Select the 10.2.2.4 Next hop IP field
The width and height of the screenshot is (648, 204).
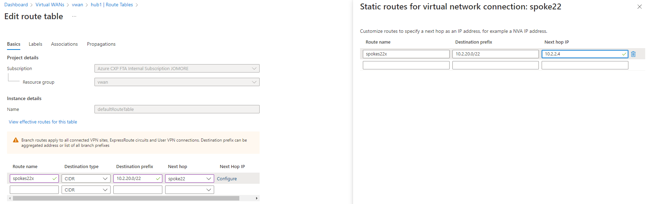[581, 54]
